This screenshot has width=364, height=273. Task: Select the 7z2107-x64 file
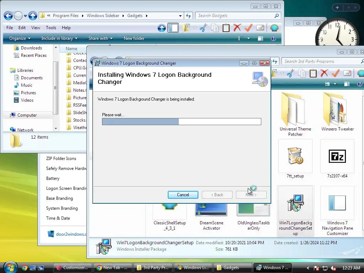[337, 159]
